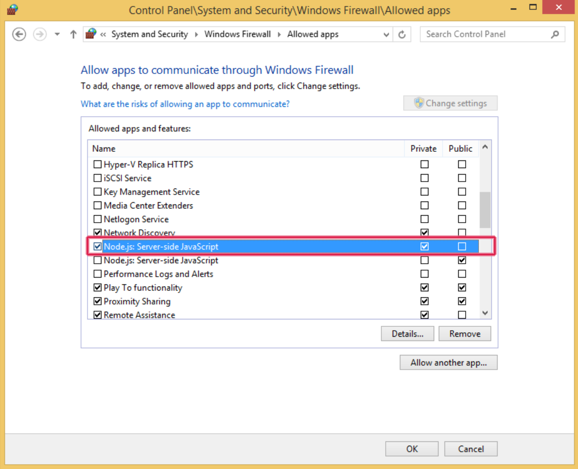
Task: Select the Media Center Extenders row text
Action: pos(148,205)
